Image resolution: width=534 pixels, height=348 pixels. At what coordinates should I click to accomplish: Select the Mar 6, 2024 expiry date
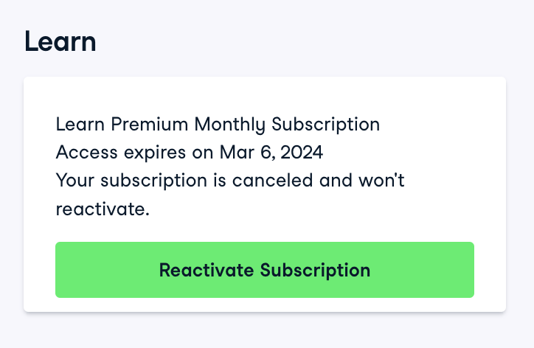pos(271,153)
